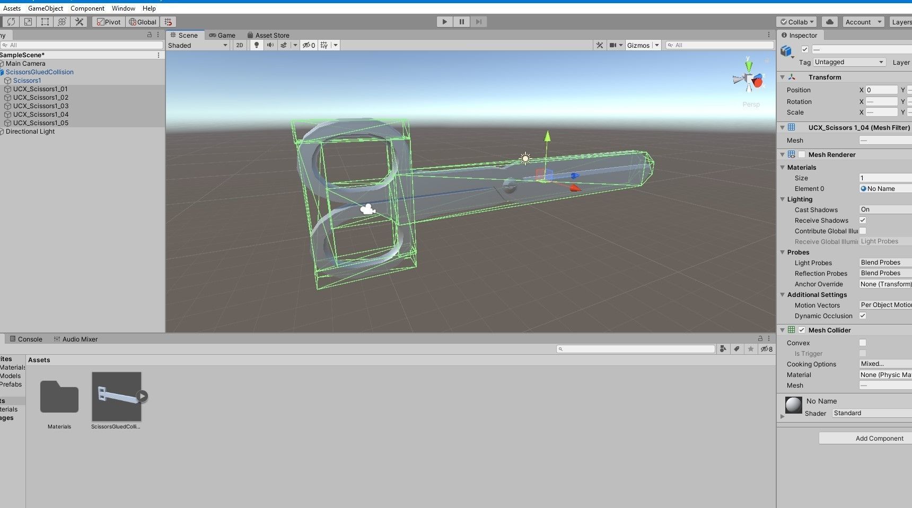Uncheck Dynamic Occlusion

pyautogui.click(x=863, y=316)
